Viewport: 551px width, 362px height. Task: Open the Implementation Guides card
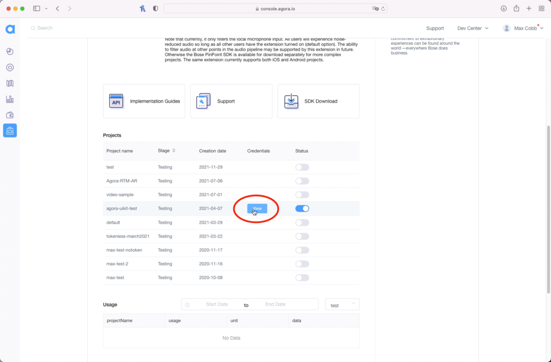pos(144,101)
